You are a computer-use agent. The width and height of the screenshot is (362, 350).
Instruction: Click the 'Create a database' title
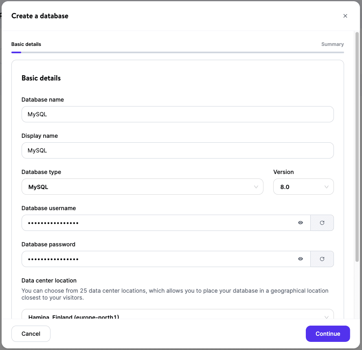tap(40, 16)
